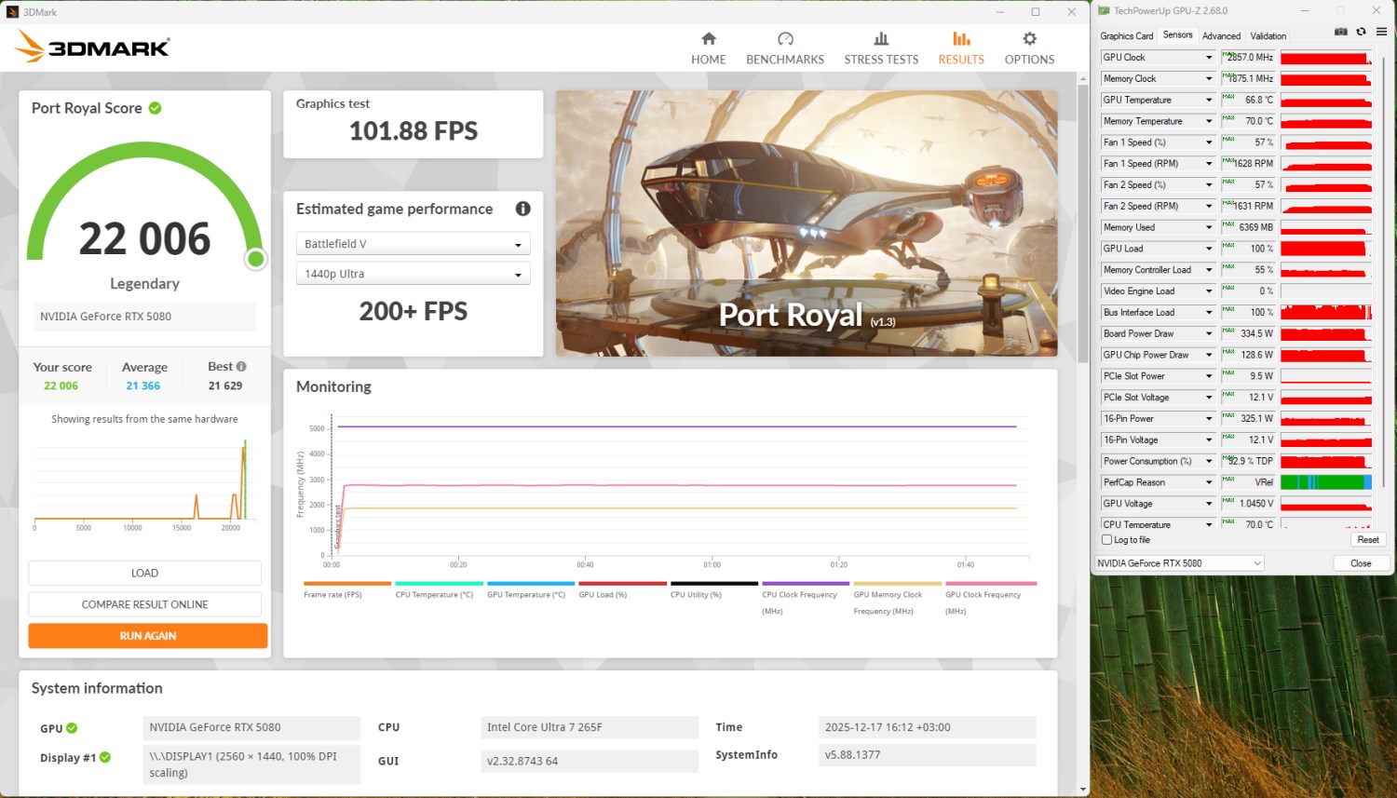
Task: Open GPU-Z hamburger menu
Action: [1381, 32]
